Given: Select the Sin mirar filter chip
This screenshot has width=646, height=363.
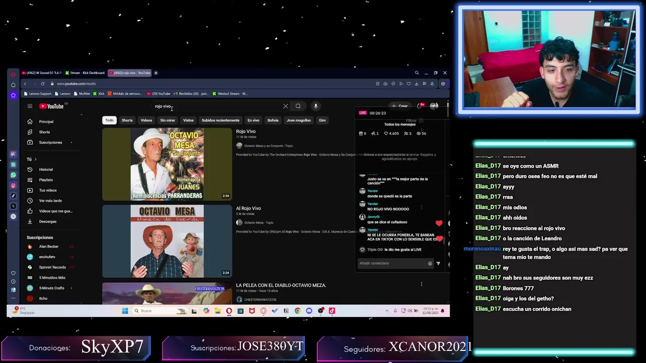Looking at the screenshot, I should [168, 120].
